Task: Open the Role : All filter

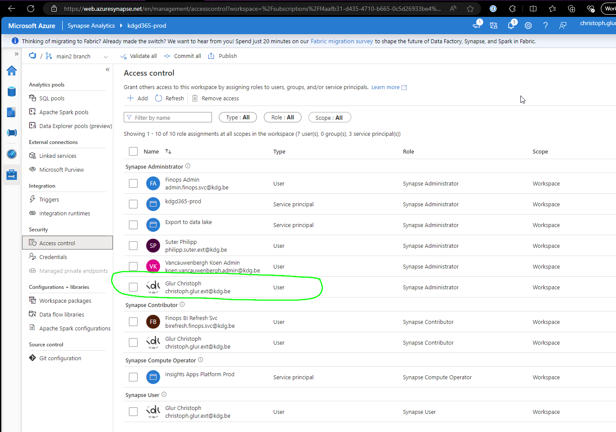Action: pyautogui.click(x=282, y=117)
